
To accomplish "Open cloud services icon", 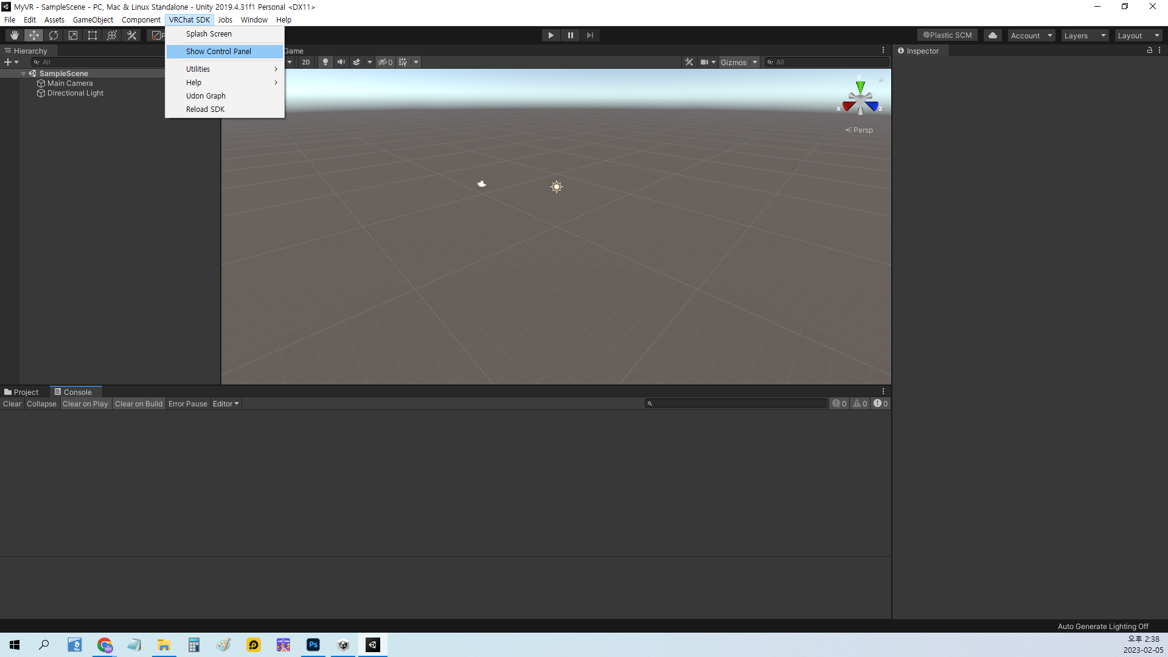I will [x=992, y=35].
